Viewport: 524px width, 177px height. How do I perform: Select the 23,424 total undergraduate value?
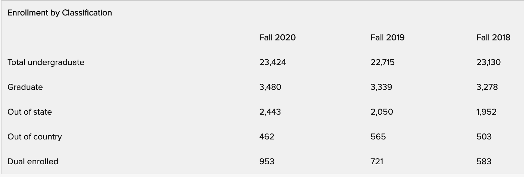coord(272,62)
